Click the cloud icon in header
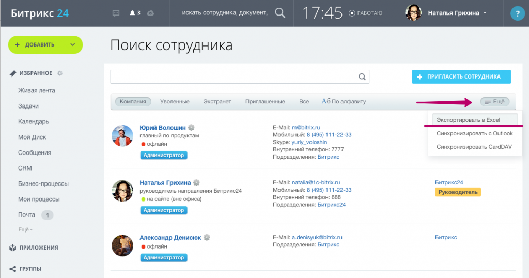This screenshot has width=529, height=278. 150,13
